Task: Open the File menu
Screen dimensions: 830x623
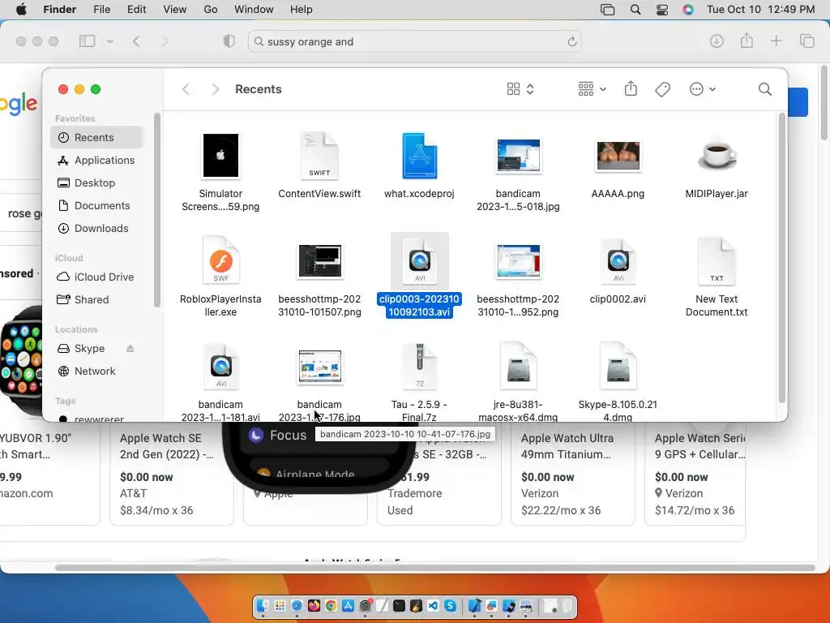Action: (x=101, y=10)
